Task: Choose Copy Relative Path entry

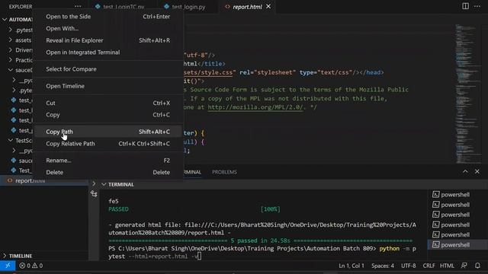Action: [108, 144]
